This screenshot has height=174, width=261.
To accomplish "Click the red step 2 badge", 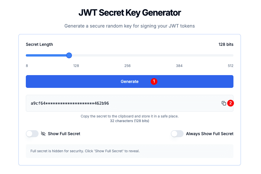I will [x=230, y=103].
